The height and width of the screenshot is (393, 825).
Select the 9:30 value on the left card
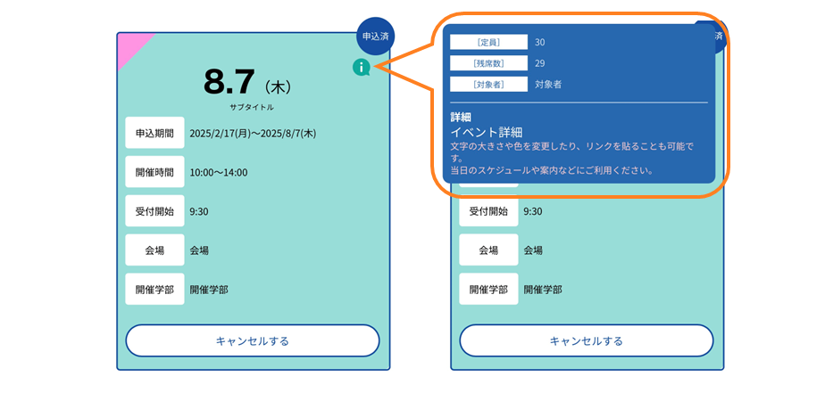pos(198,211)
